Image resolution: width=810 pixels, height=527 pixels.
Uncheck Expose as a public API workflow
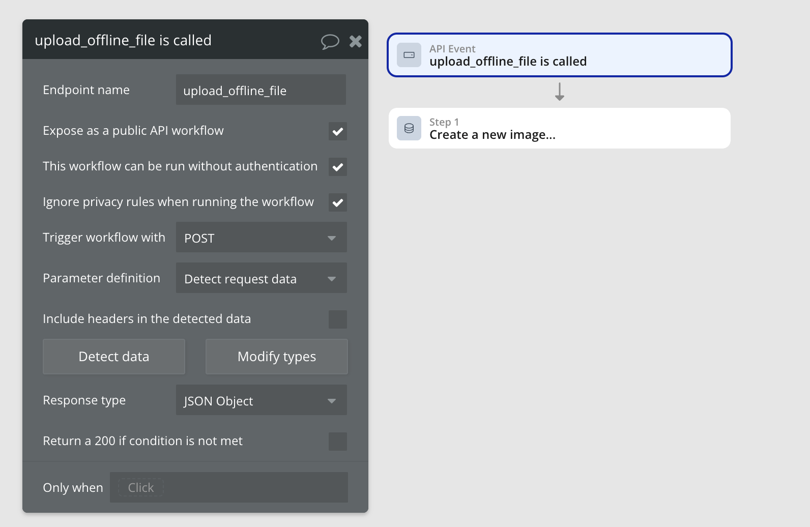click(337, 131)
